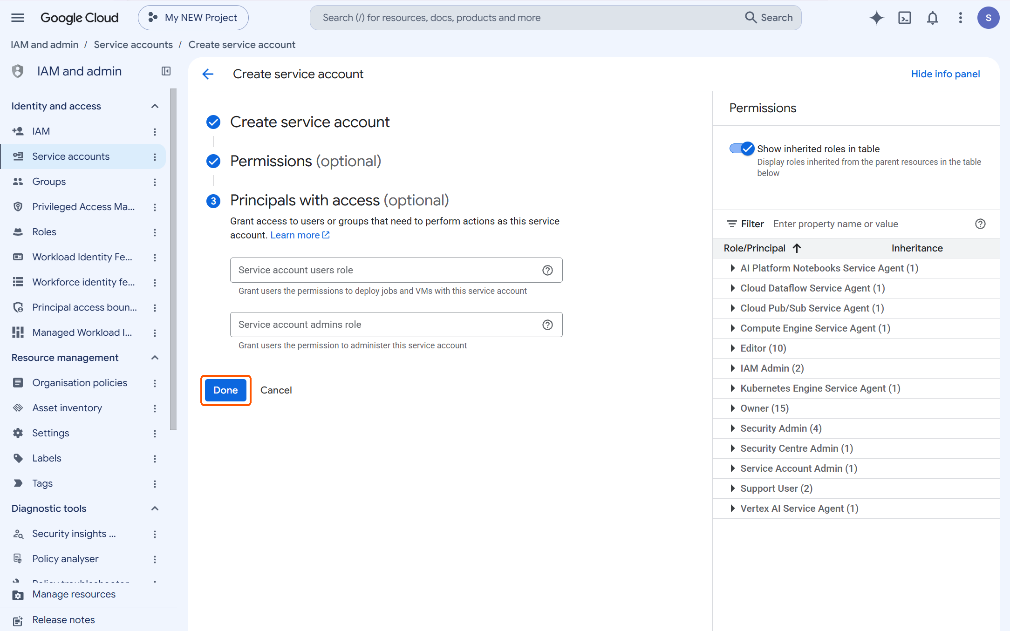Expand the Cloud Dataflow Service Agent row

click(733, 288)
